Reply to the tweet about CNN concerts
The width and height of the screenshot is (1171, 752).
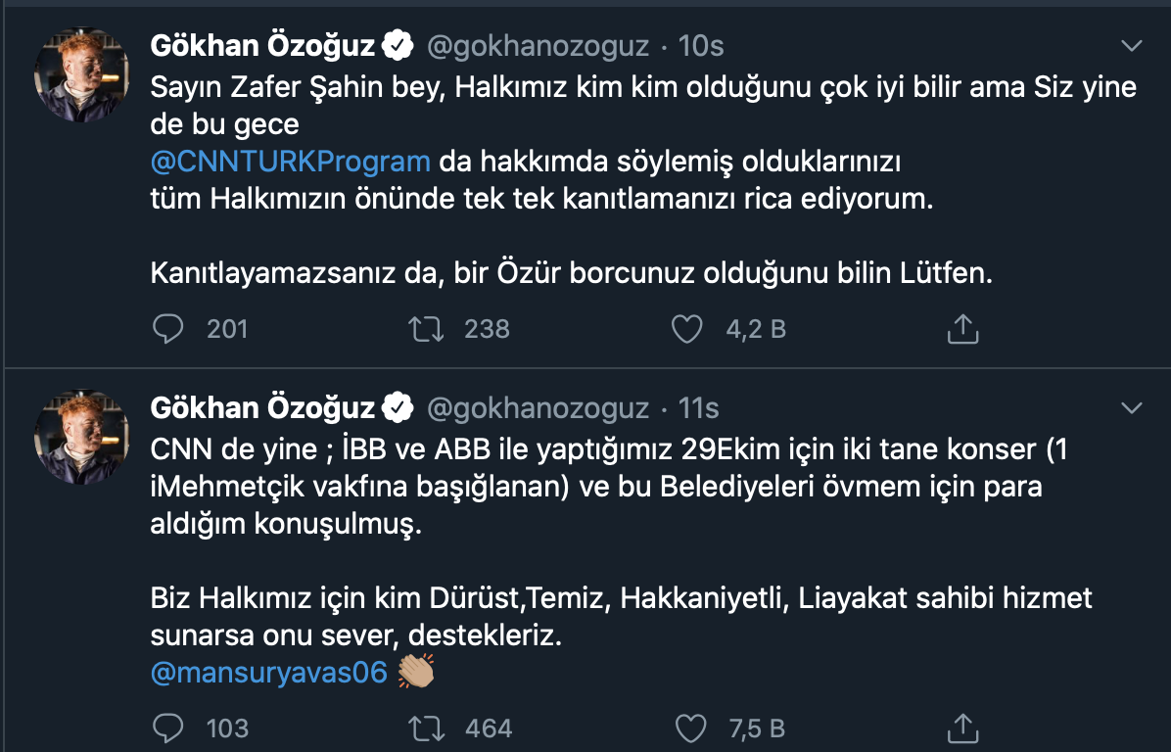click(169, 728)
